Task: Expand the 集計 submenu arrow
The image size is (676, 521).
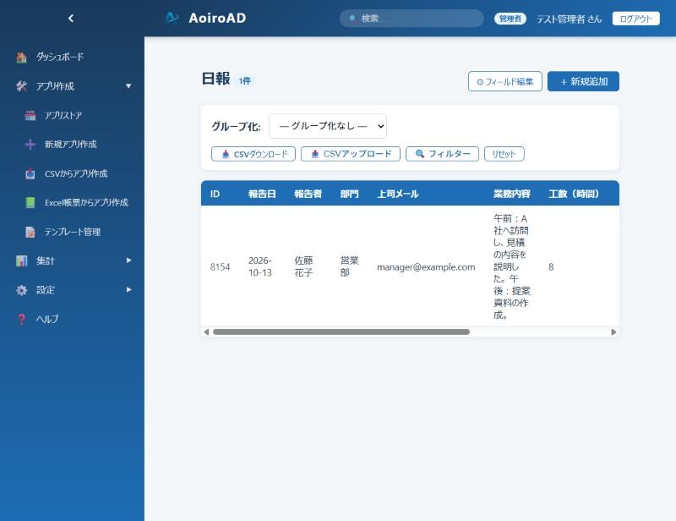Action: (x=128, y=260)
